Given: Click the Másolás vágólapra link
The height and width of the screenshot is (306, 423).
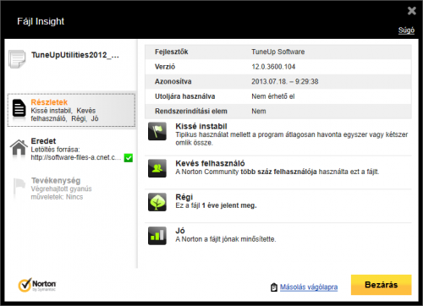Looking at the screenshot, I should 309,287.
